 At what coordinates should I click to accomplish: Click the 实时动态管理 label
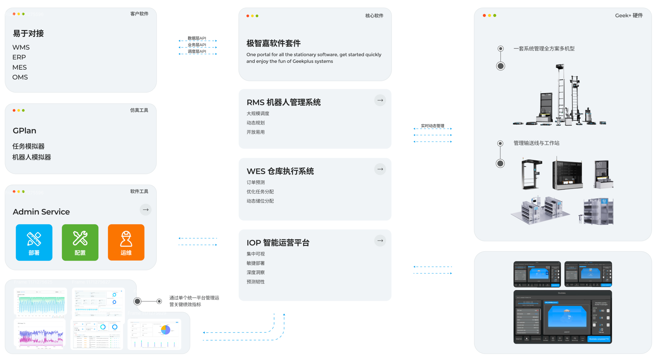432,126
